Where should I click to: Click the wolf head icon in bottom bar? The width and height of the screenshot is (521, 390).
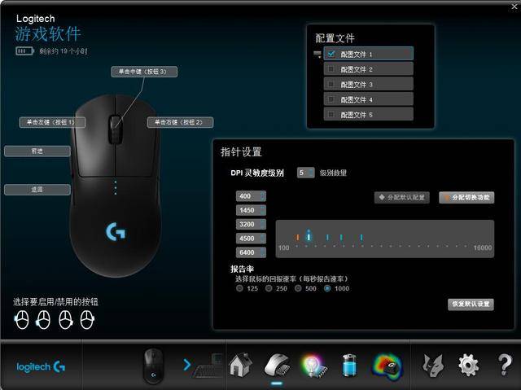pos(433,366)
